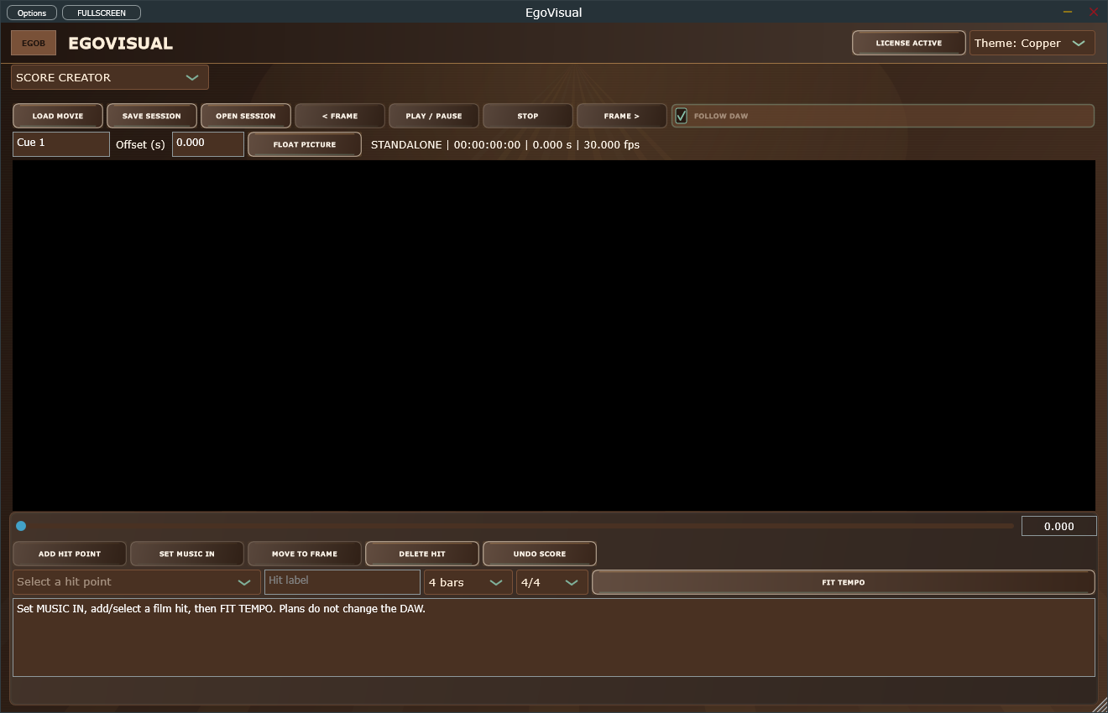Click LOAD MOVIE
This screenshot has width=1108, height=713.
tap(58, 116)
